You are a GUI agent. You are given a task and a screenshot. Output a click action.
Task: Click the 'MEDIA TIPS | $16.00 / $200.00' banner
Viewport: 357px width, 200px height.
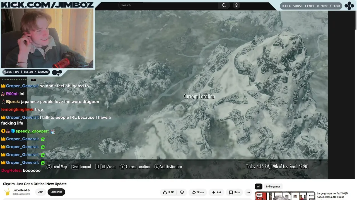pos(26,72)
